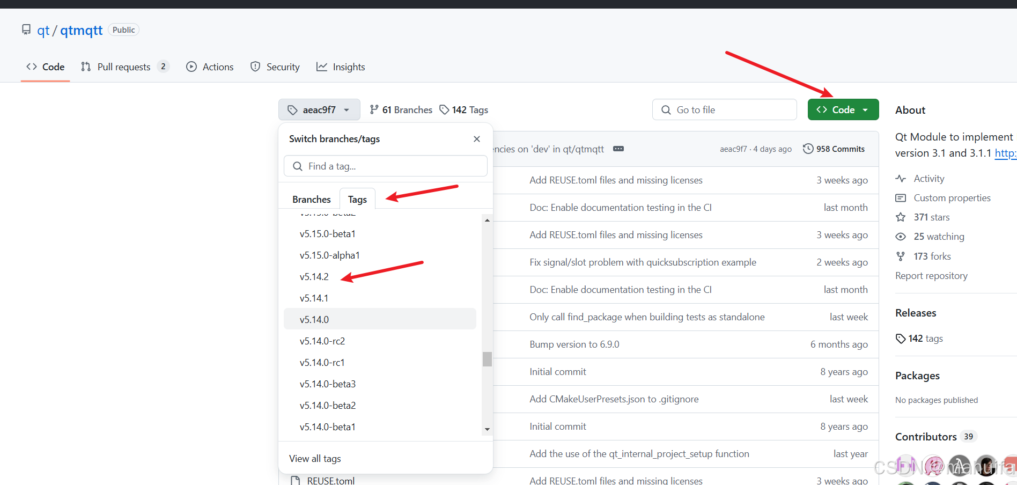Open the 371 stars link
Screen dimensions: 1017x485
click(x=932, y=217)
